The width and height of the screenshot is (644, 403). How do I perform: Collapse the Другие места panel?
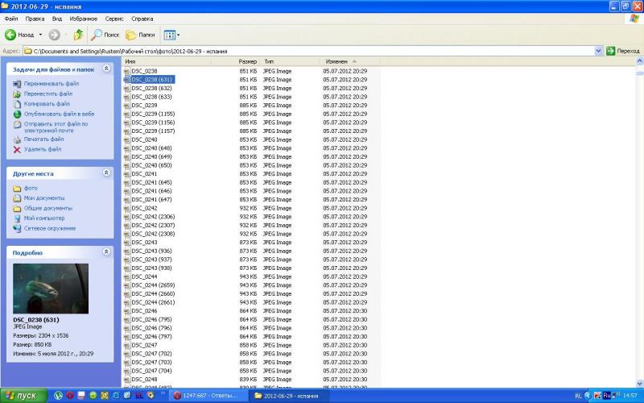(106, 172)
